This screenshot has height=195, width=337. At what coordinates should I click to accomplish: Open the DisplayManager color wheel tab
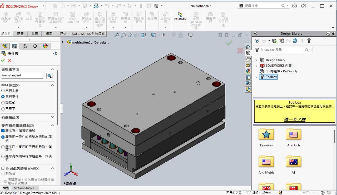[45, 46]
